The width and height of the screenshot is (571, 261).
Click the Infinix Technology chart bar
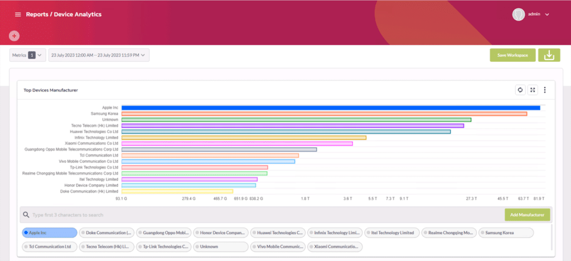244,138
